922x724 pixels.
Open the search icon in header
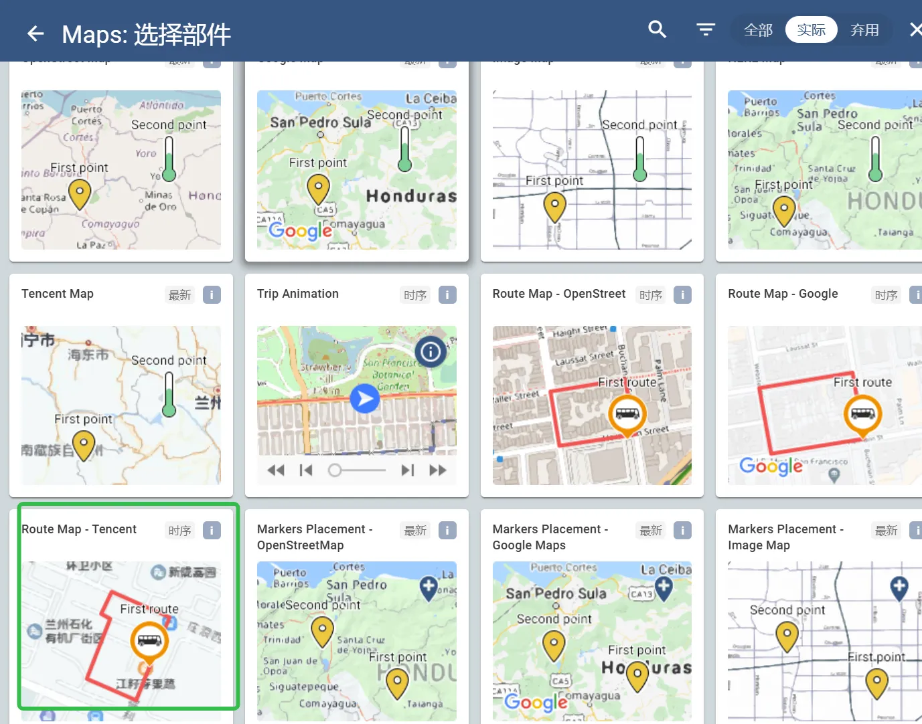(658, 29)
